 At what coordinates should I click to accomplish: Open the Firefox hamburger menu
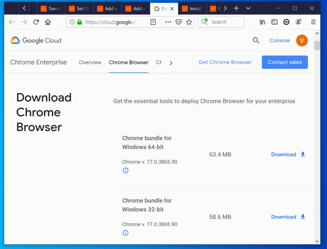point(313,22)
